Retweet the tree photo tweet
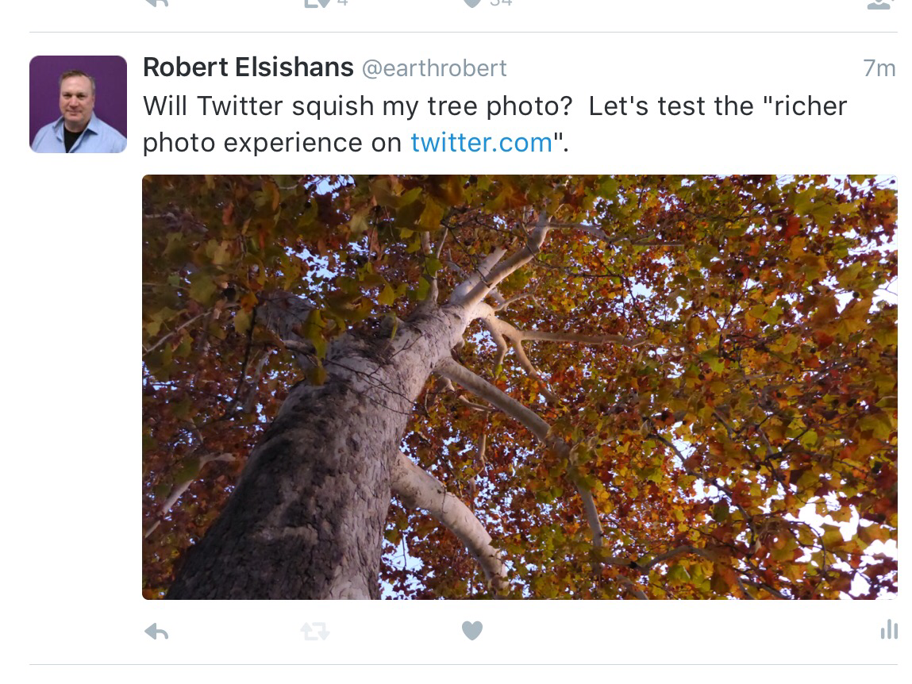This screenshot has height=684, width=912. tap(314, 632)
